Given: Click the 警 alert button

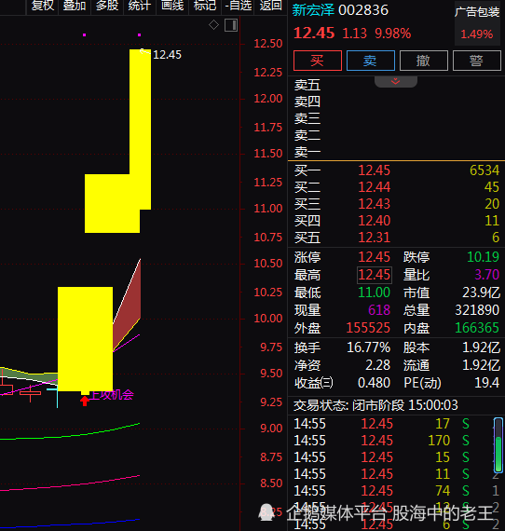Looking at the screenshot, I should coord(477,61).
